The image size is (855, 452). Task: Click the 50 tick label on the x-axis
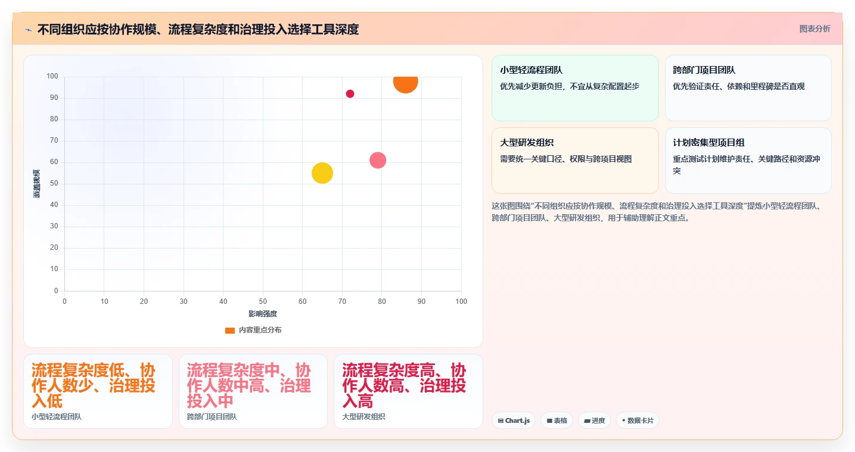(263, 302)
